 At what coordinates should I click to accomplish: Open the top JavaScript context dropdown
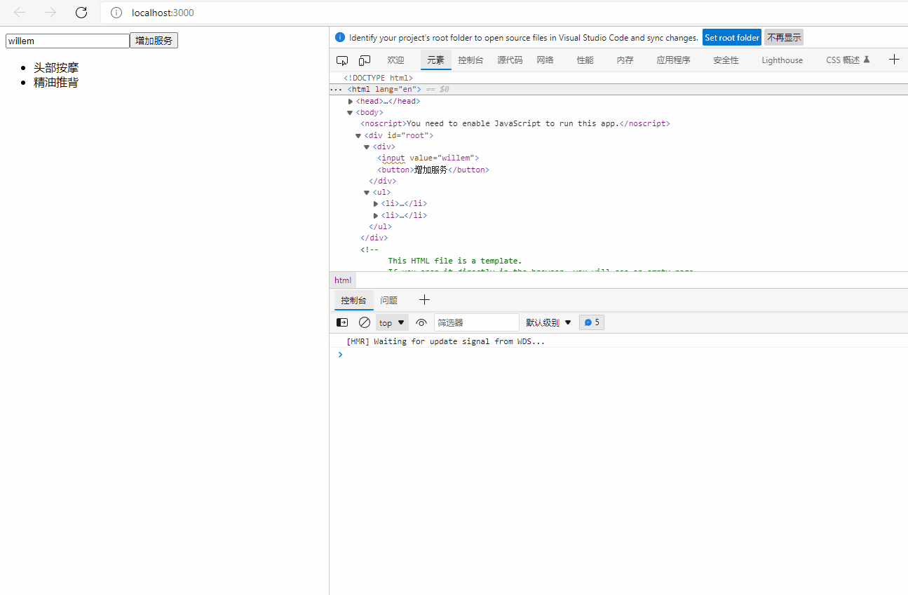pos(393,322)
